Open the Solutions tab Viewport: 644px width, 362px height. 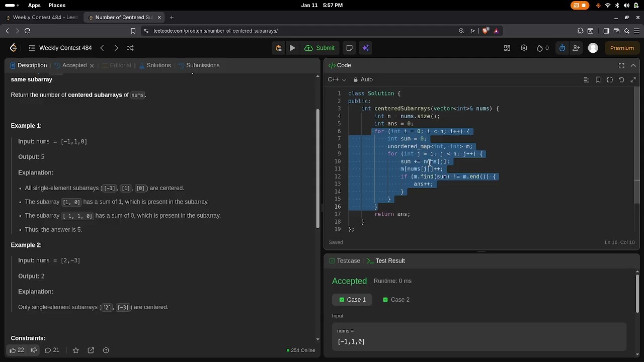click(x=155, y=65)
